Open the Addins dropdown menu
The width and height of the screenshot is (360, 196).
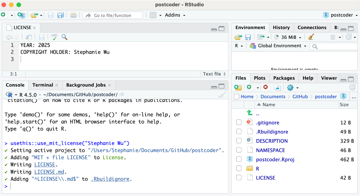coord(175,15)
